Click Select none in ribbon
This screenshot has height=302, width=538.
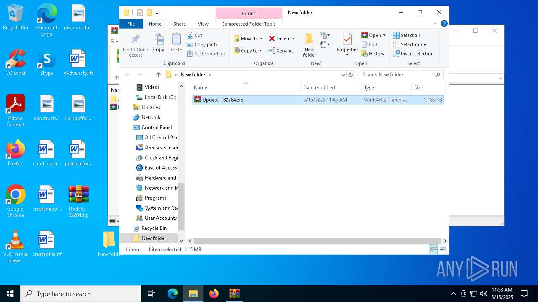409,44
